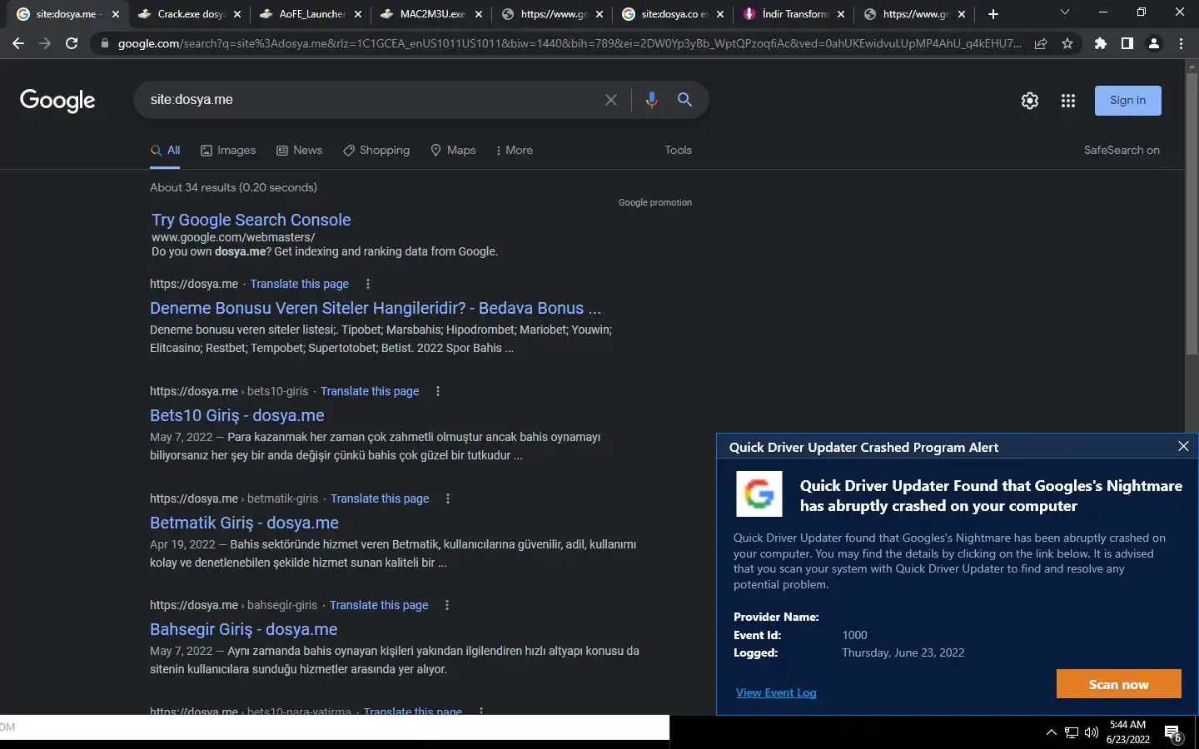Go back to the previous page
Image resolution: width=1199 pixels, height=749 pixels.
tap(18, 43)
